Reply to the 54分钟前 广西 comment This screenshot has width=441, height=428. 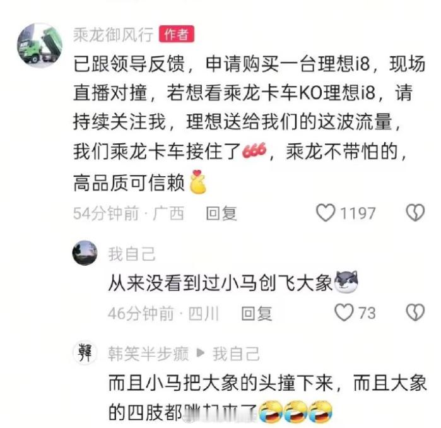coord(221,213)
